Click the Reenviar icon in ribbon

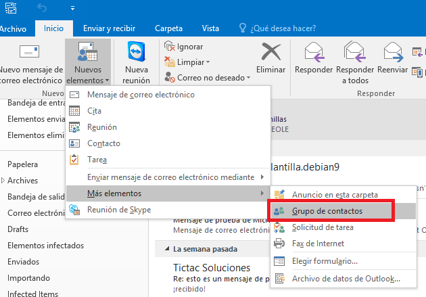tap(393, 52)
